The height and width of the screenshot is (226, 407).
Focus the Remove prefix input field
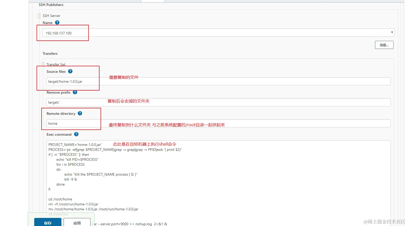point(218,102)
